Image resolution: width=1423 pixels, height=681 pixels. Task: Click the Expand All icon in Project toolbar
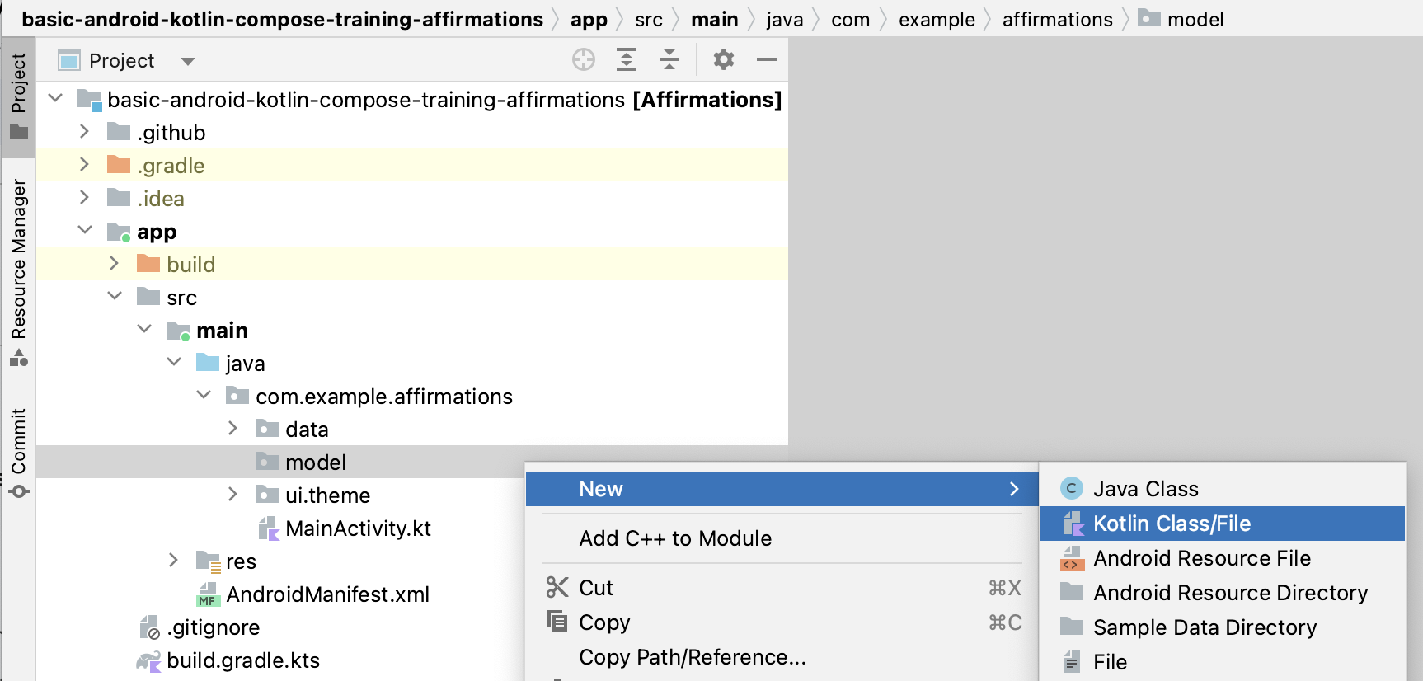pos(627,59)
